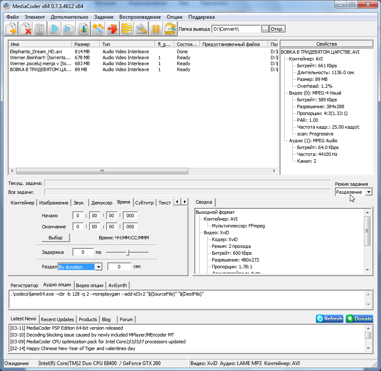Open the Опции menu
The image size is (381, 371).
coord(174,17)
